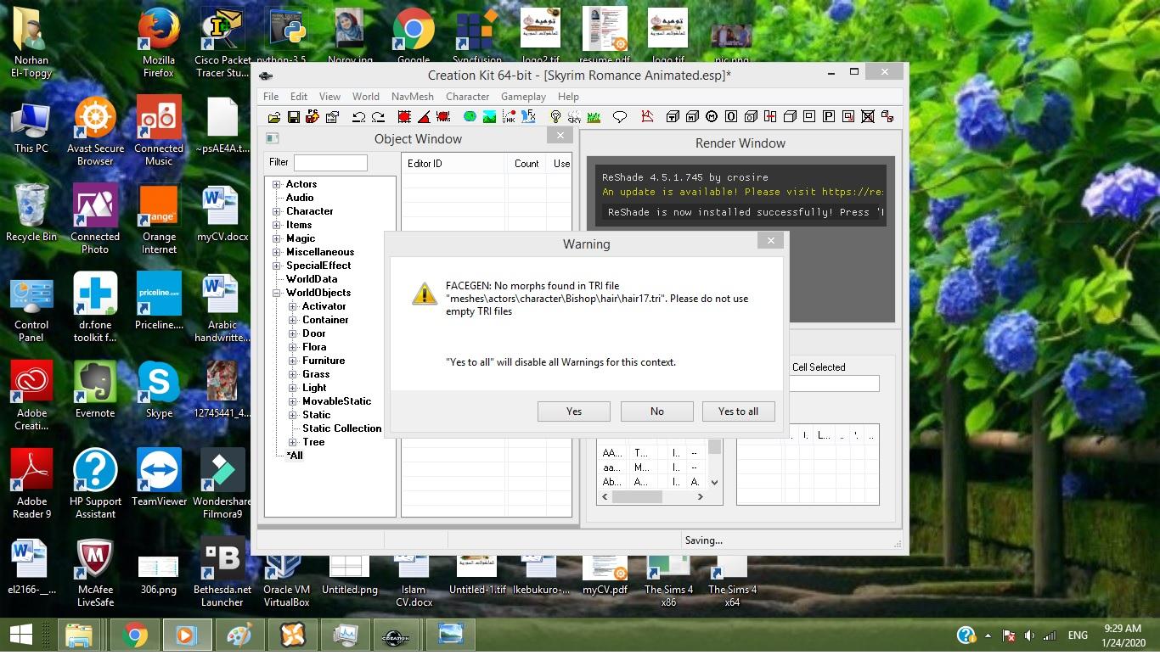Click the green World globe toolbar icon
Screen dimensions: 1160x655
[x=470, y=117]
